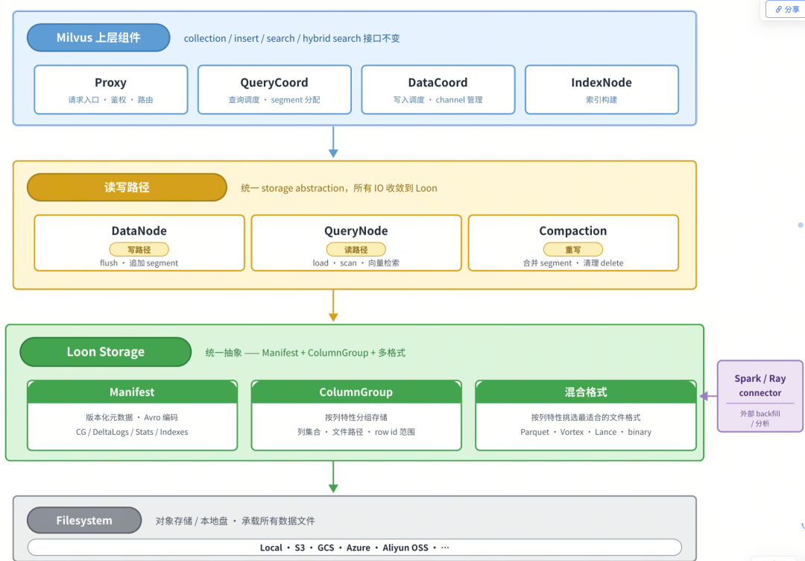
Task: Select the IndexNode title
Action: click(x=602, y=83)
